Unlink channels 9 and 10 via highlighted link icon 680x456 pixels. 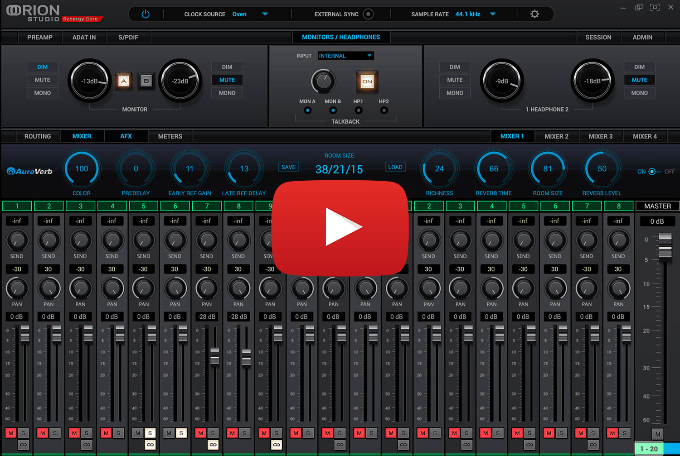click(x=277, y=445)
